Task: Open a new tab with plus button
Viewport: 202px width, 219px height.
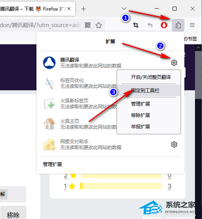Action: (x=84, y=9)
